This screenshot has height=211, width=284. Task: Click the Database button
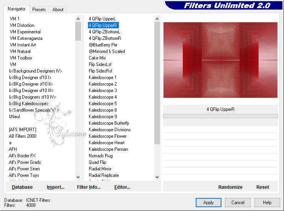[22, 187]
